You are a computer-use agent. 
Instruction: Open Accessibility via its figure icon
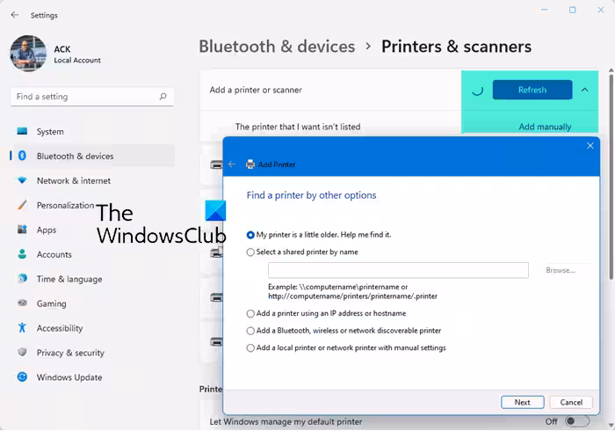(22, 328)
